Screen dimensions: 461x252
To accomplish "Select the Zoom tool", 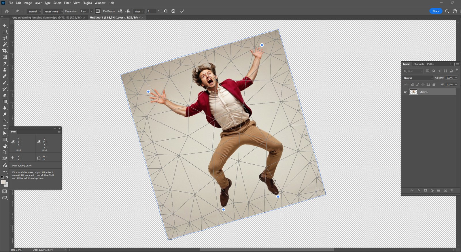I will (x=5, y=152).
